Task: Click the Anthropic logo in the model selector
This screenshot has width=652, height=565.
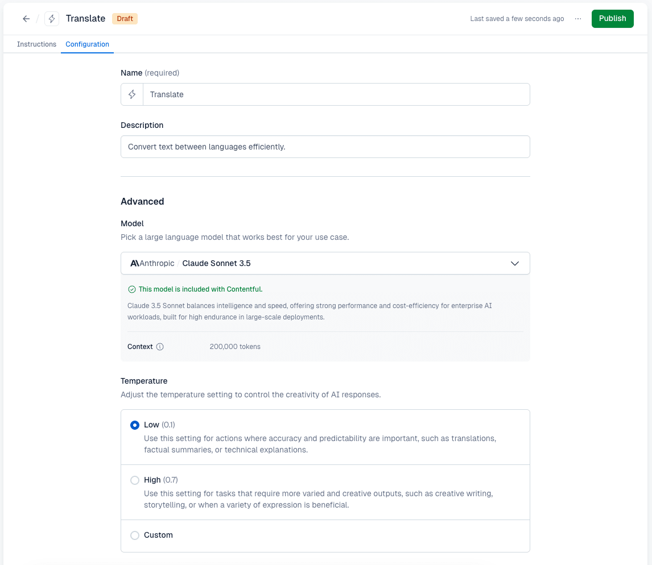Action: (135, 263)
